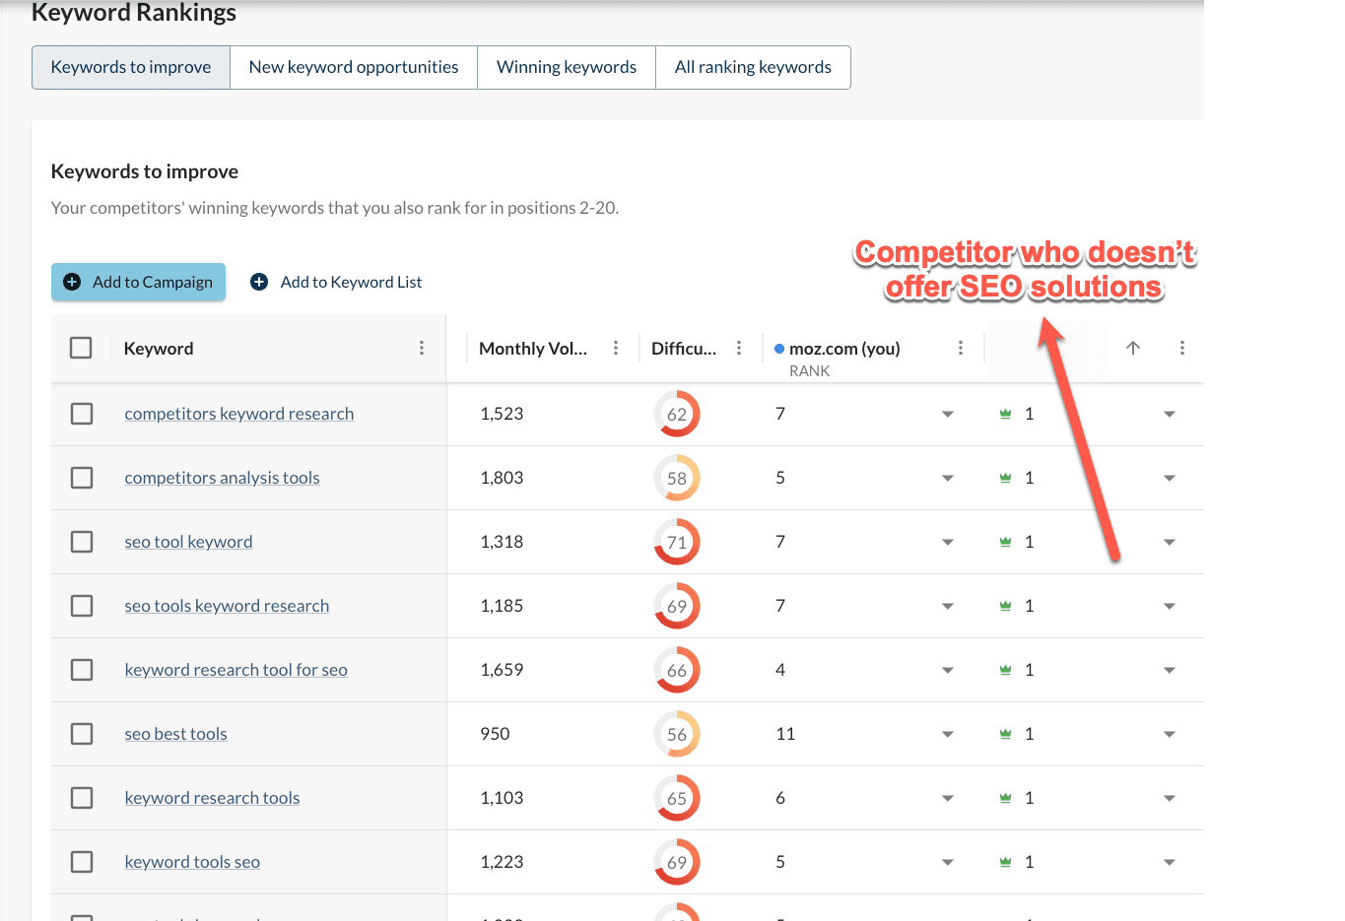
Task: Open the competitor column three-dot menu
Action: pyautogui.click(x=1182, y=348)
